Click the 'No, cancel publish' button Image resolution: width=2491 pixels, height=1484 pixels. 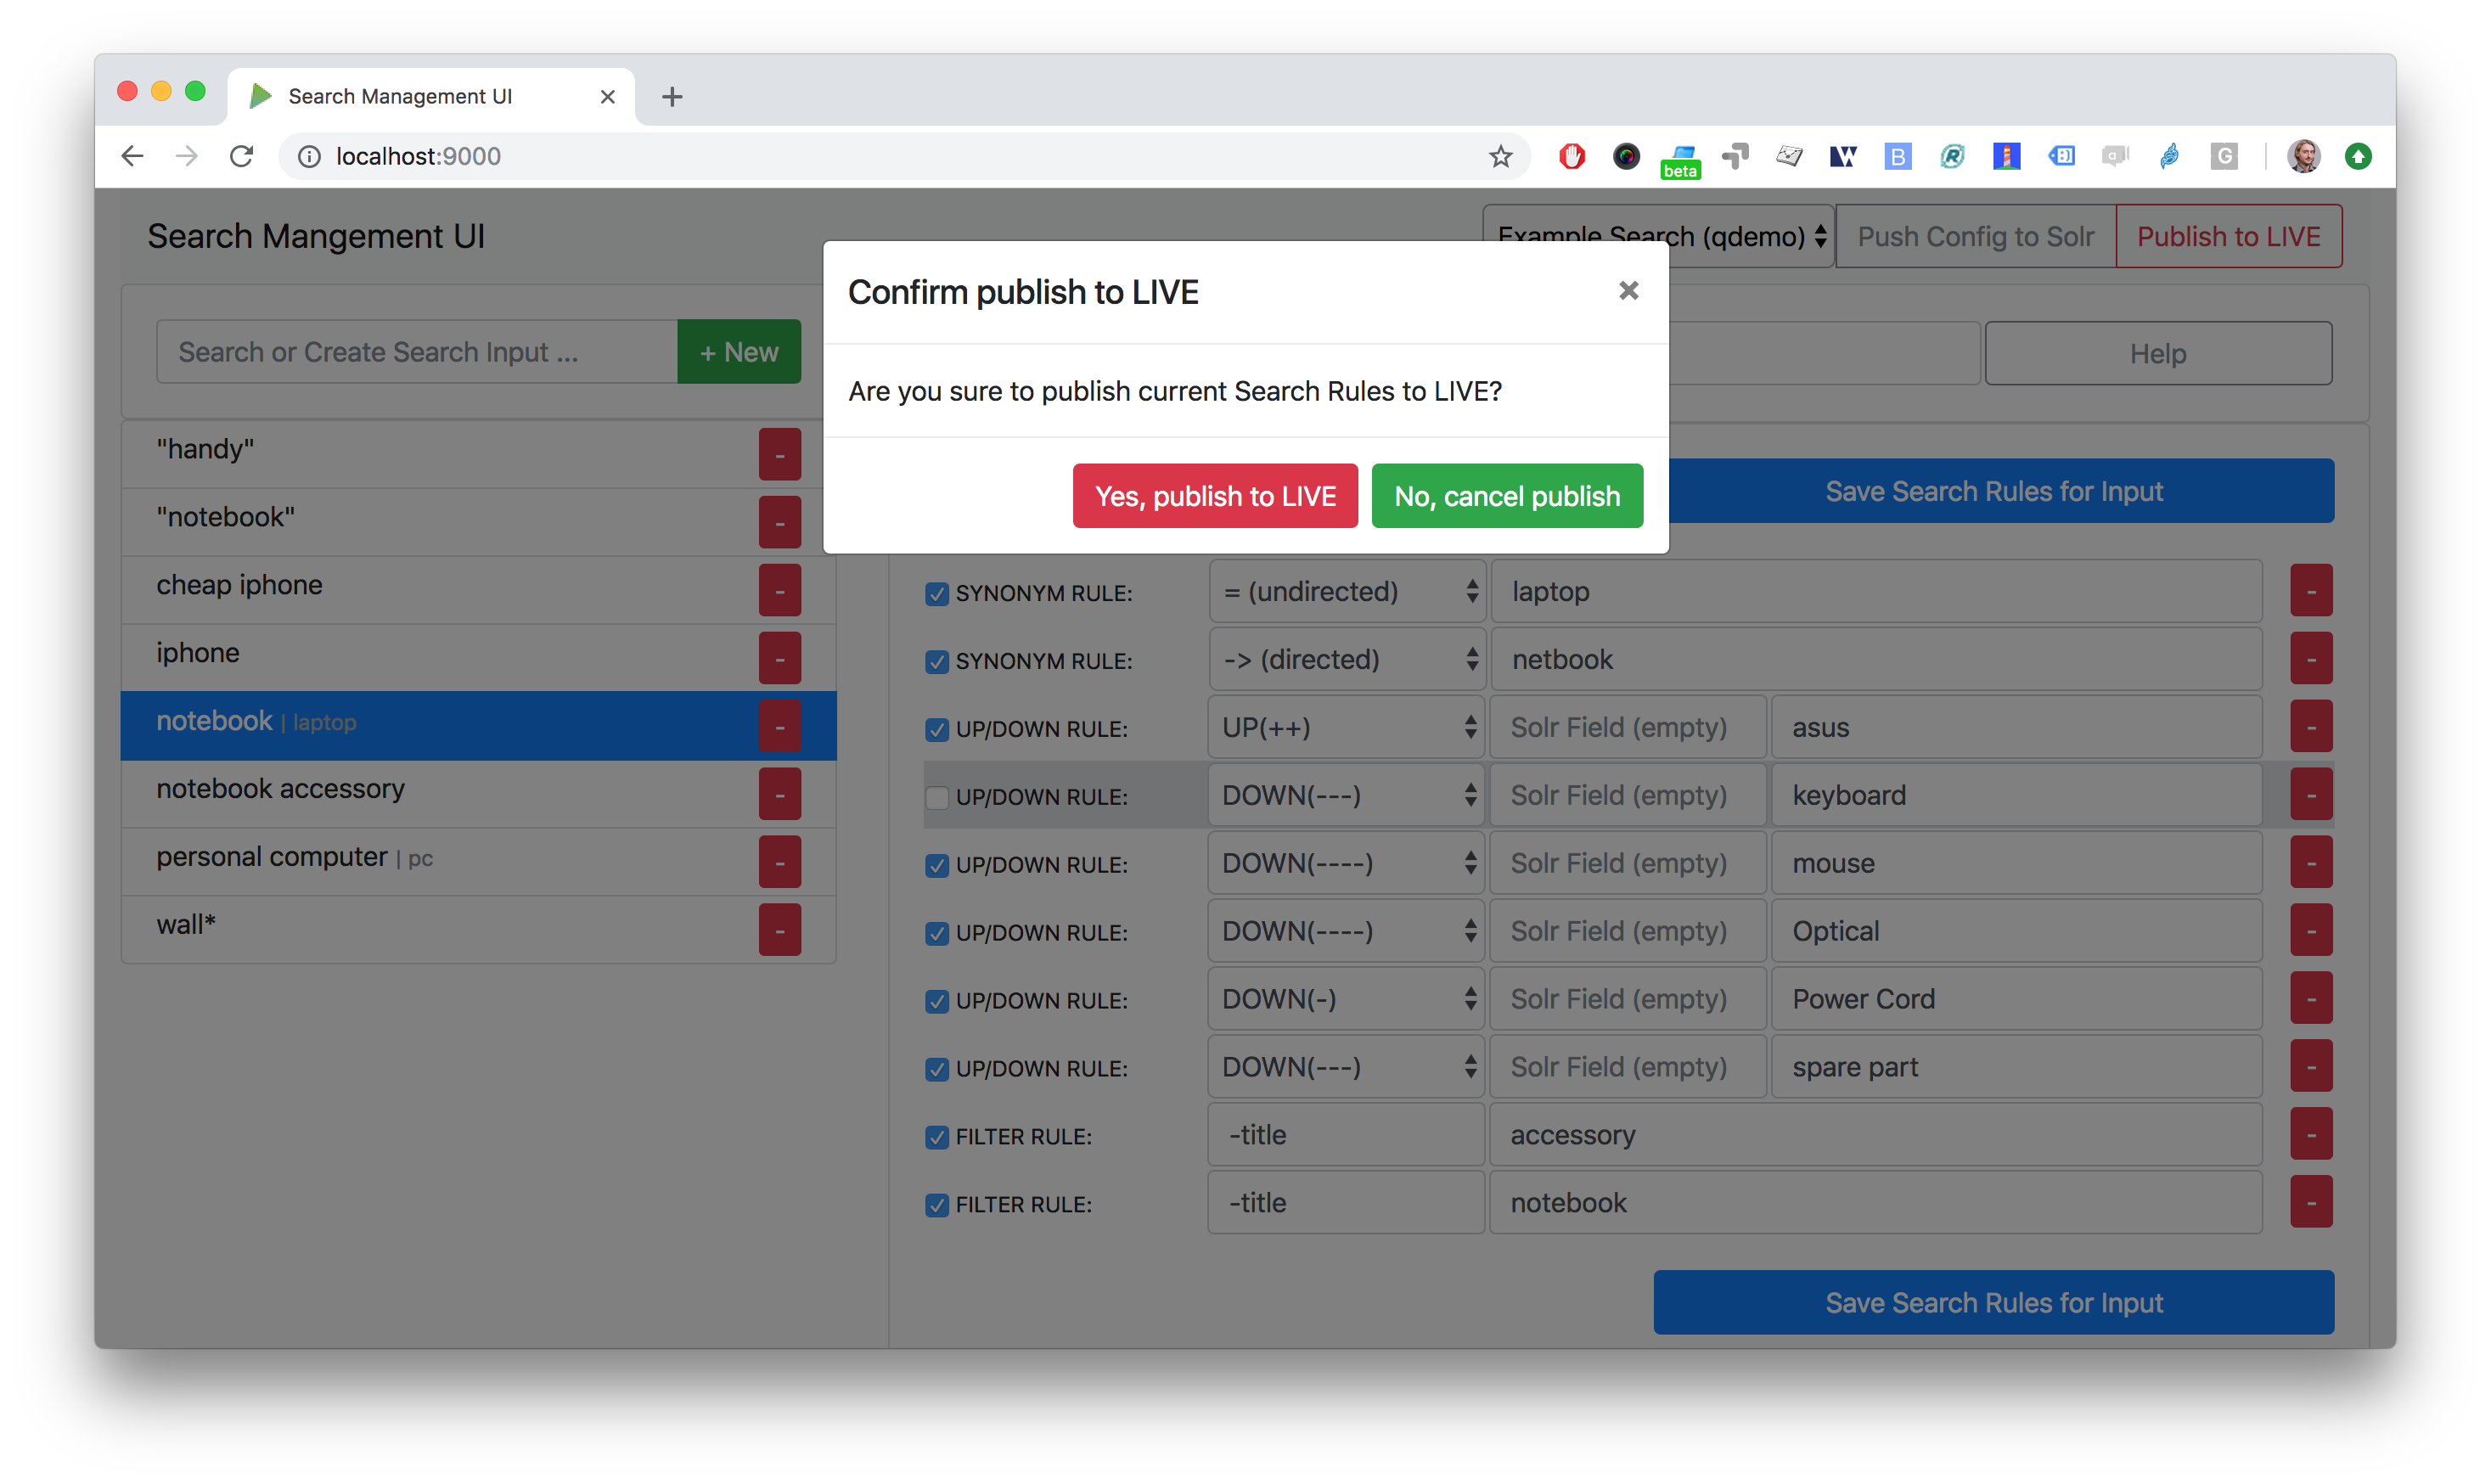tap(1507, 497)
